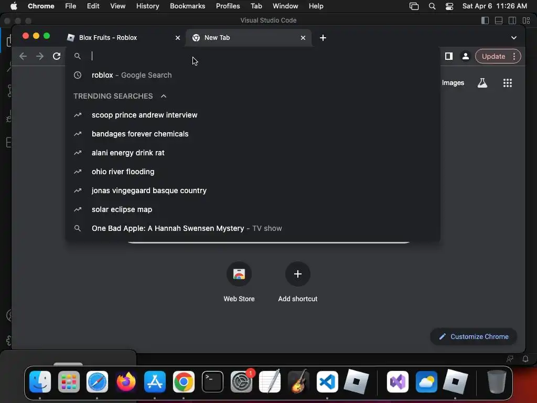Open the History menu
The width and height of the screenshot is (537, 403).
(x=147, y=6)
